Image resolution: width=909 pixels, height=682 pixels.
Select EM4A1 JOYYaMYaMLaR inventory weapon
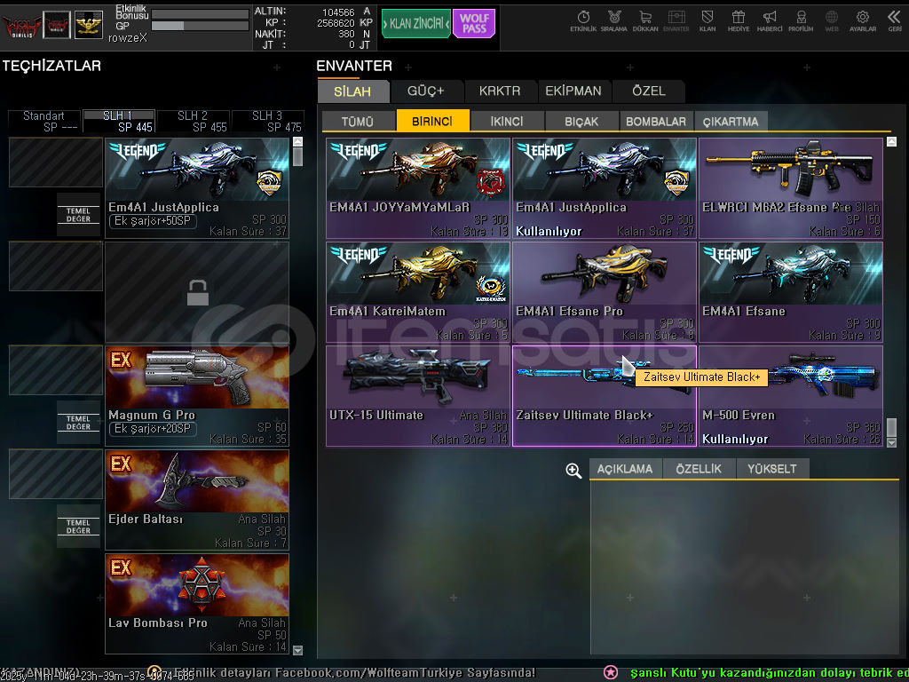(x=418, y=188)
